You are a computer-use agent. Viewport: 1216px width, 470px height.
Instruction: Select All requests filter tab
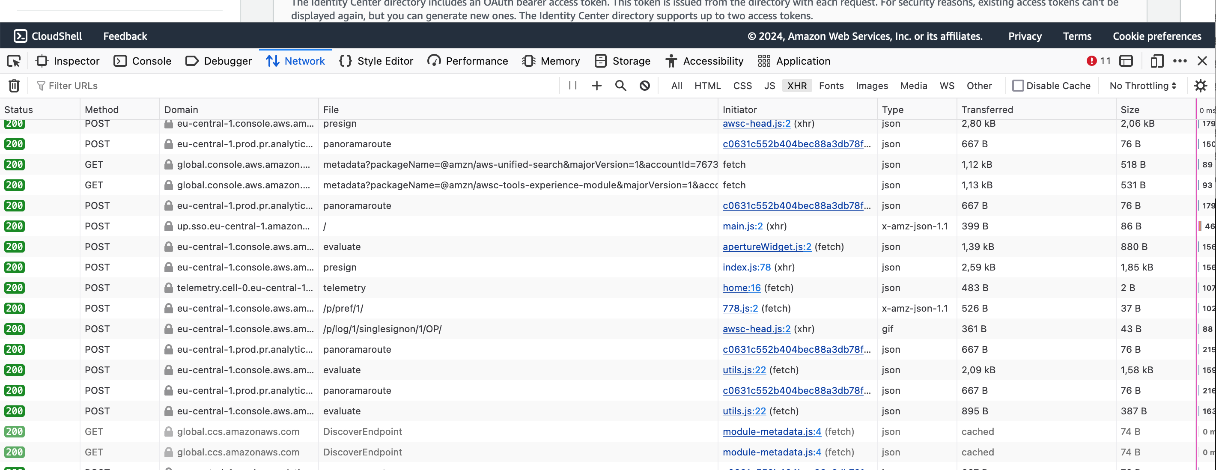(676, 85)
